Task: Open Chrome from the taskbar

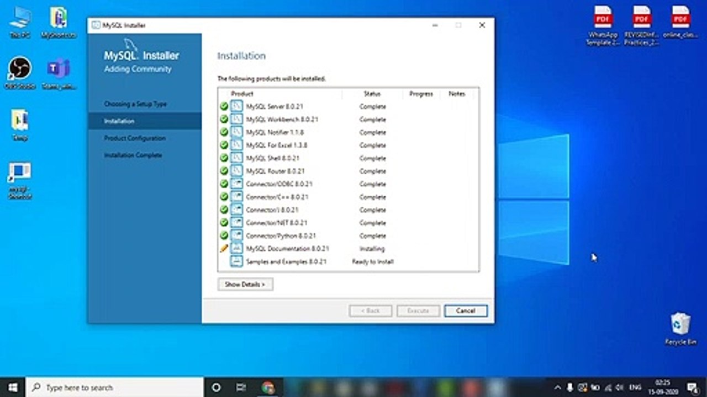Action: (268, 387)
